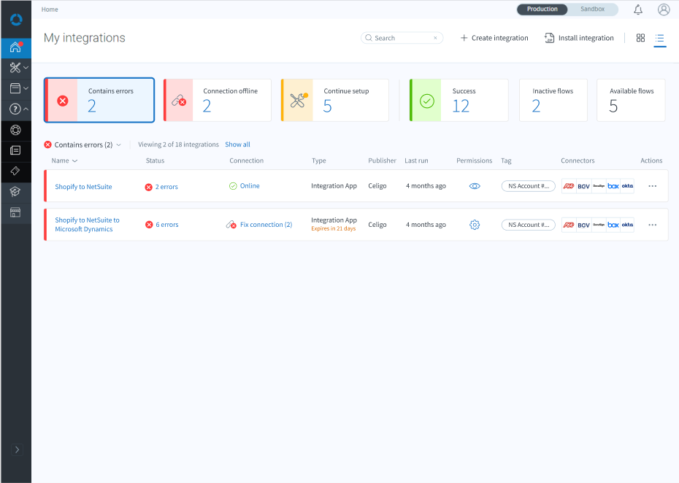Select the Connection offline tile
The image size is (679, 483).
[x=217, y=100]
